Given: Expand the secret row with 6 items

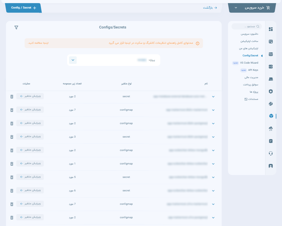Looking at the screenshot, I should (213, 191).
